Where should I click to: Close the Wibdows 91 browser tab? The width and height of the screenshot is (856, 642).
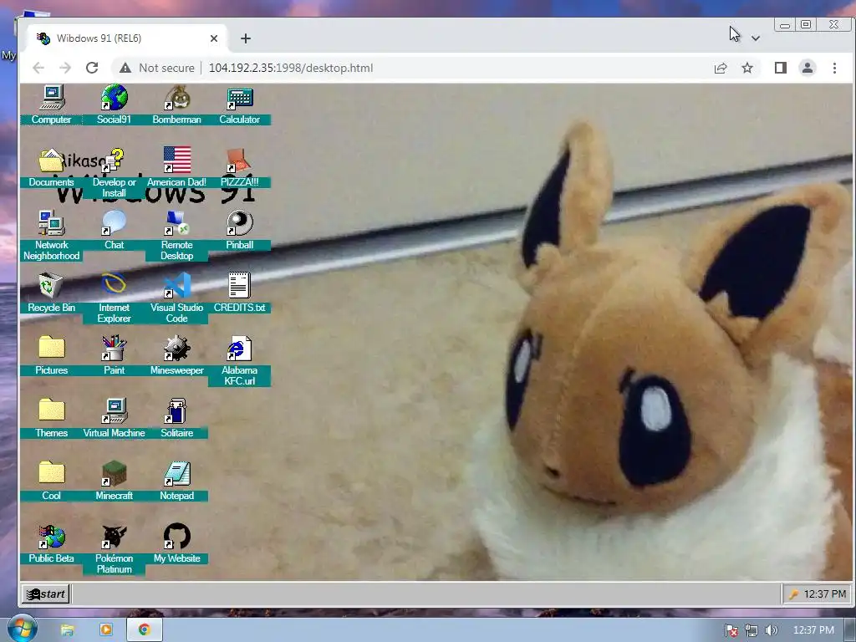214,38
